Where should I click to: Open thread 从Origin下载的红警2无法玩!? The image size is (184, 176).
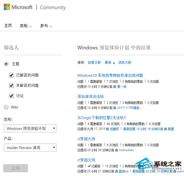[102, 118]
